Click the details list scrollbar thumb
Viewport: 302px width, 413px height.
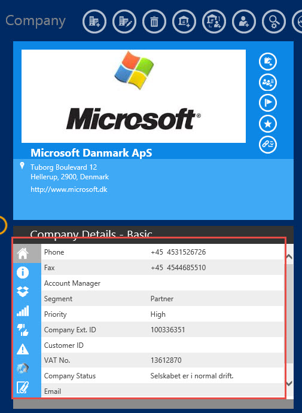[x=289, y=313]
